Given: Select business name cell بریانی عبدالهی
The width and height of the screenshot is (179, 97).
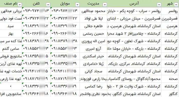Looking at the screenshot, I should pos(11,11).
